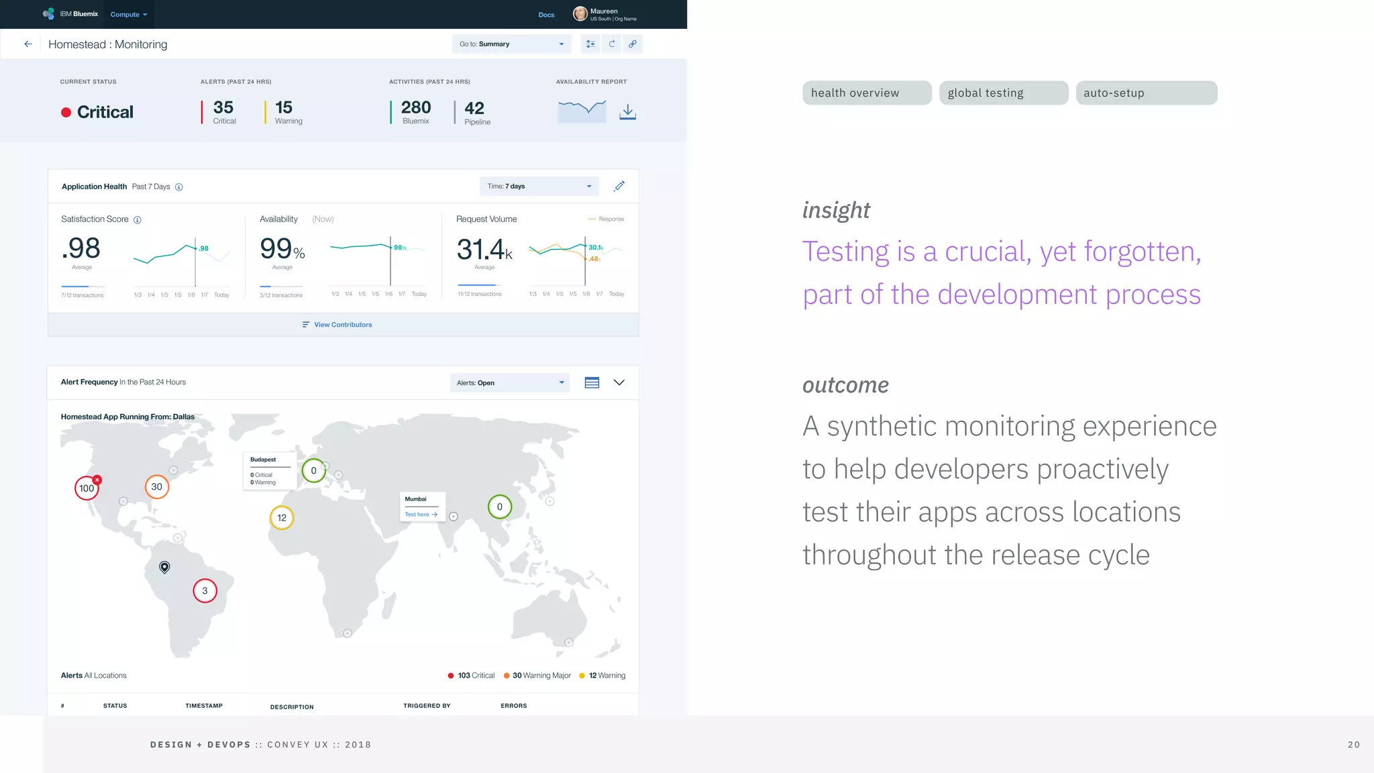Click the auto-setup tag
Image resolution: width=1374 pixels, height=773 pixels.
(x=1147, y=93)
